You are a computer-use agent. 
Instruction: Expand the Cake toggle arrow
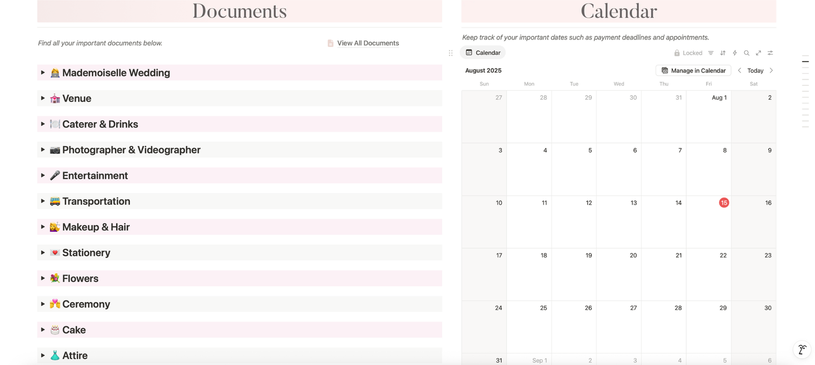pos(43,329)
